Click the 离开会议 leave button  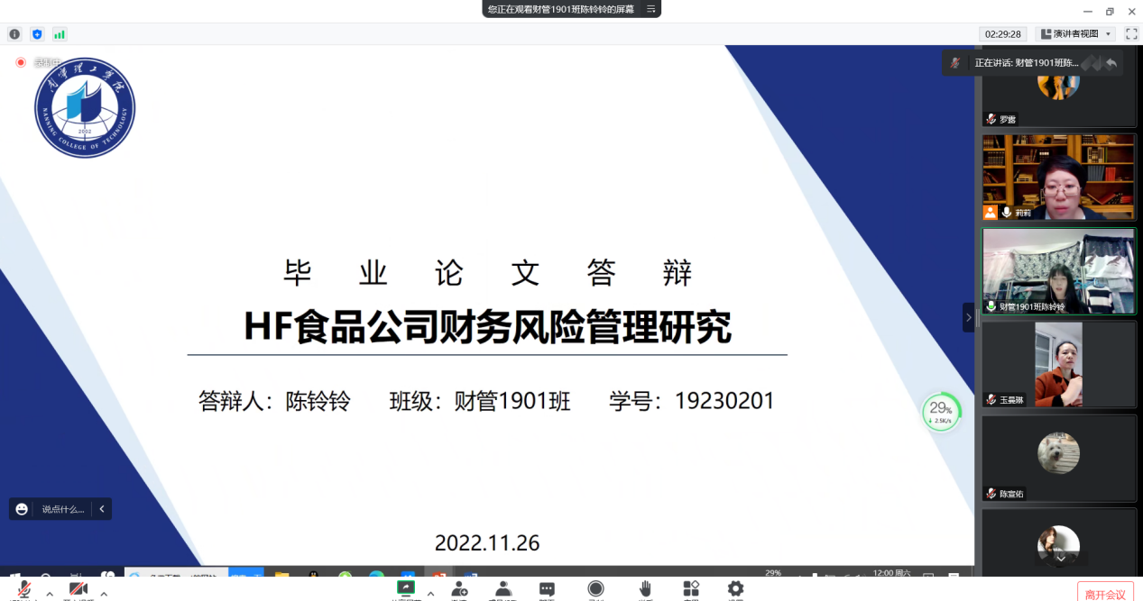tap(1104, 594)
